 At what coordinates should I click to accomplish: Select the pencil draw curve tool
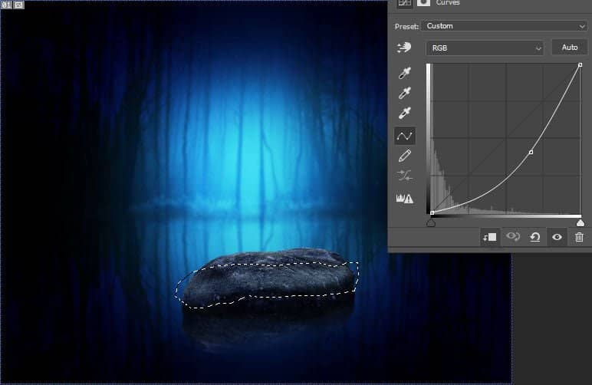point(404,156)
